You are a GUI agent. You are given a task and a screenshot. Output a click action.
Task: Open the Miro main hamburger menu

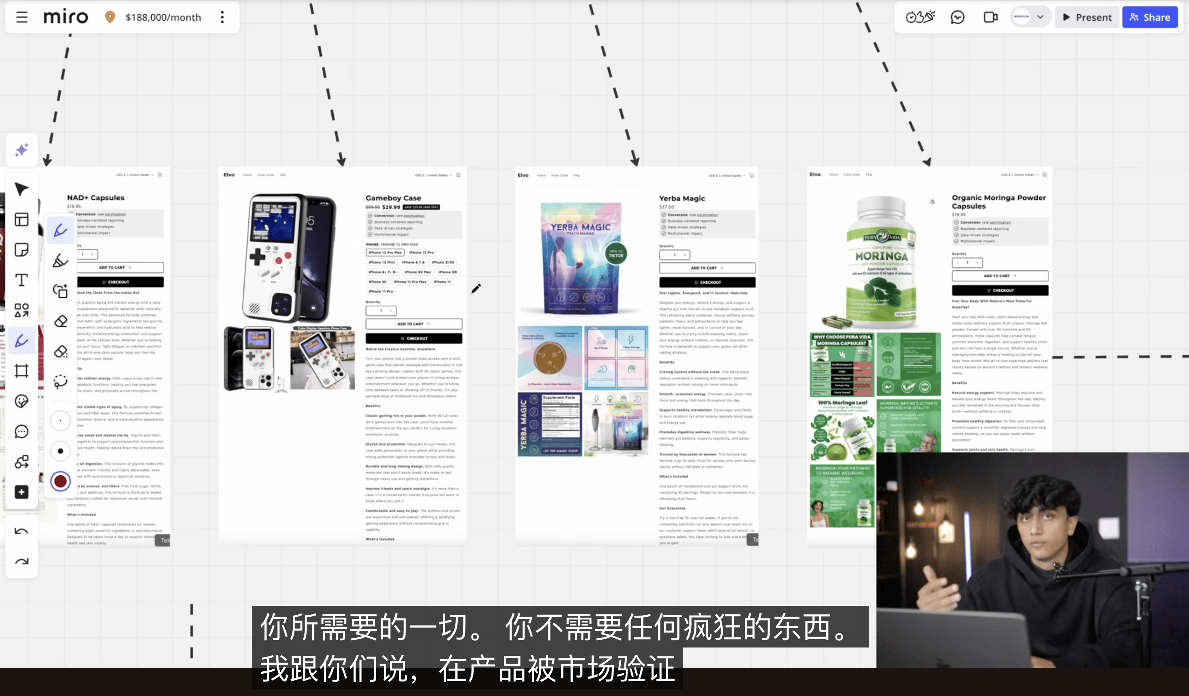[x=22, y=17]
